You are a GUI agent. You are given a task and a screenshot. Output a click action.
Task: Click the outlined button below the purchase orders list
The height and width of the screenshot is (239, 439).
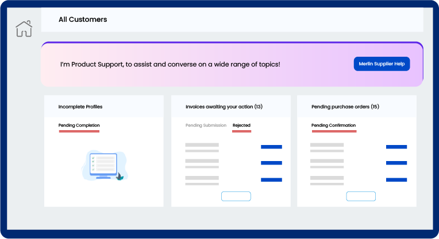pos(361,197)
